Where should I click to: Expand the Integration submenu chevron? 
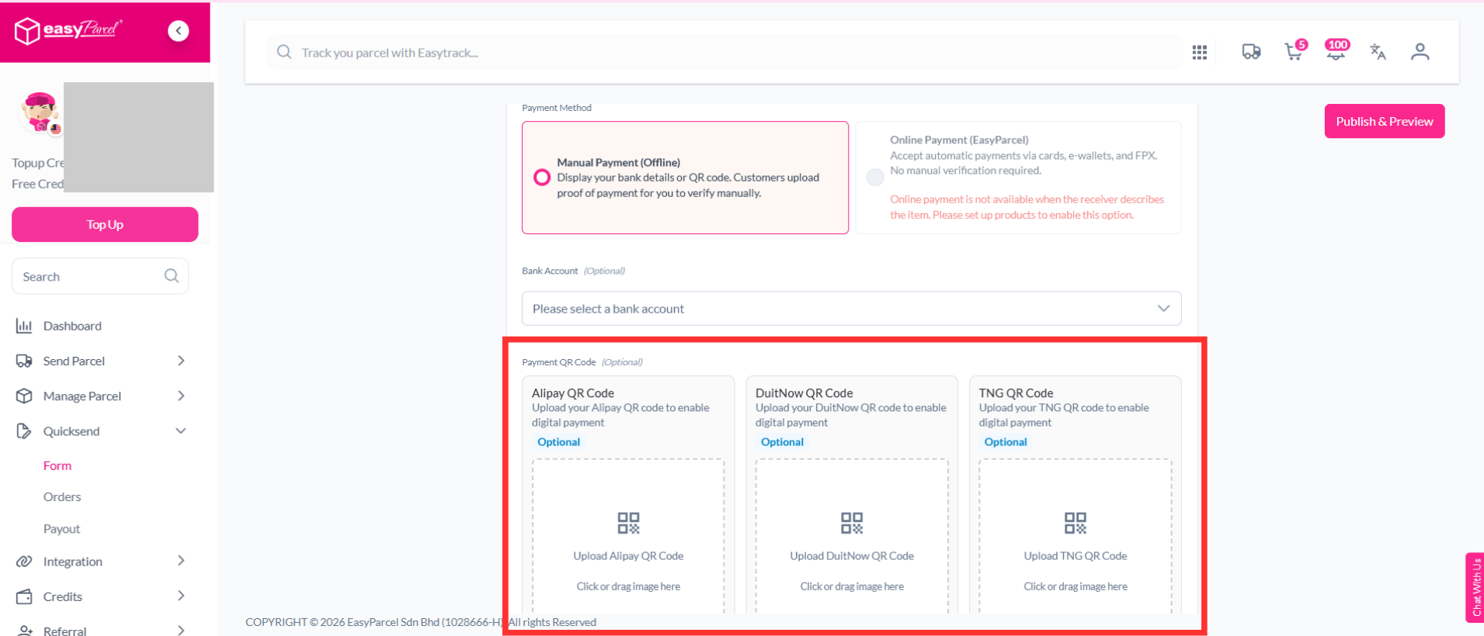pyautogui.click(x=181, y=561)
